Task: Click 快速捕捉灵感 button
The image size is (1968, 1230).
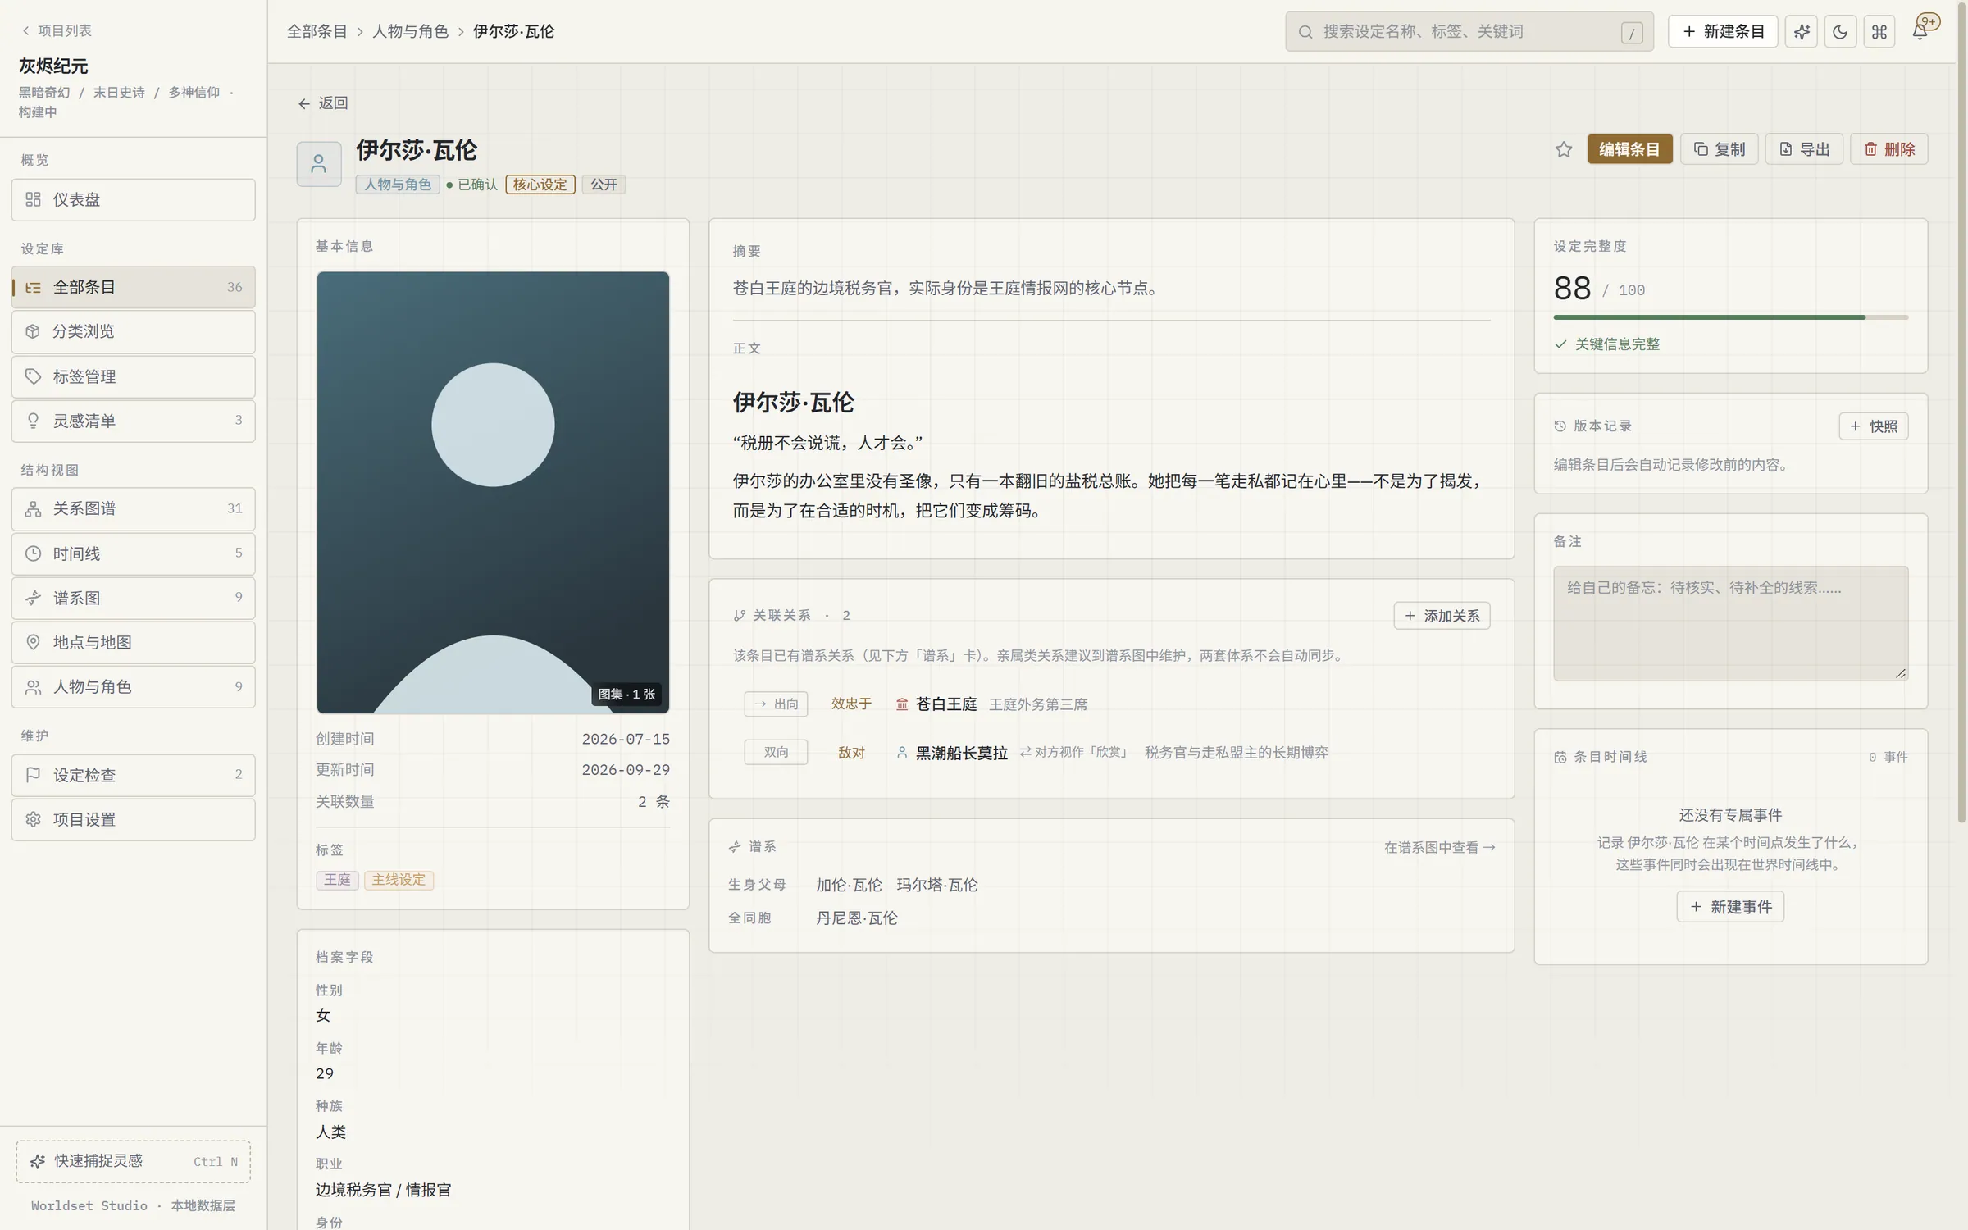Action: click(133, 1161)
